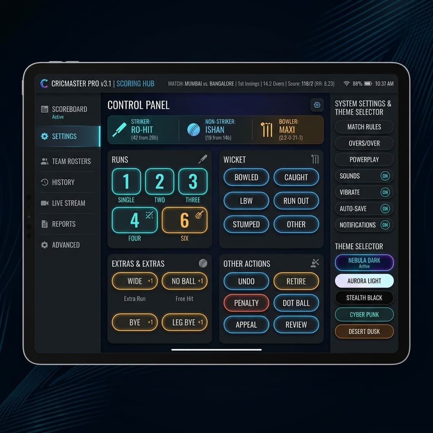Click the stumps icon in Wicket panel

315,159
